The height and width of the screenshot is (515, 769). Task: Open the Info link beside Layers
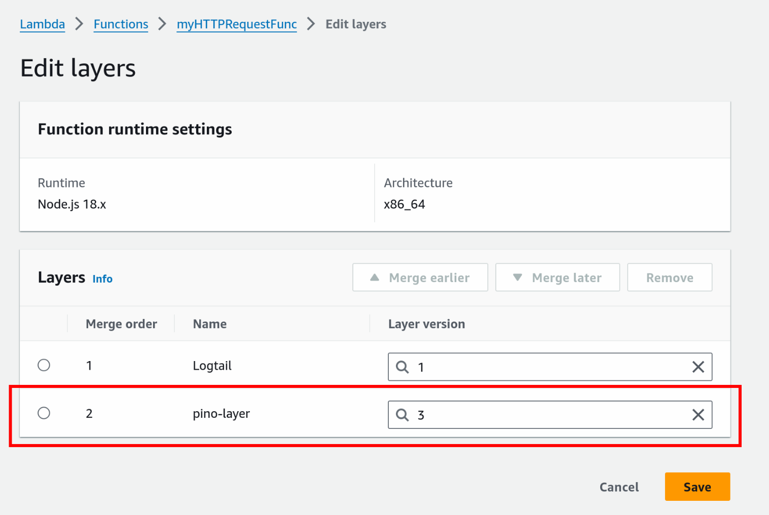(102, 279)
